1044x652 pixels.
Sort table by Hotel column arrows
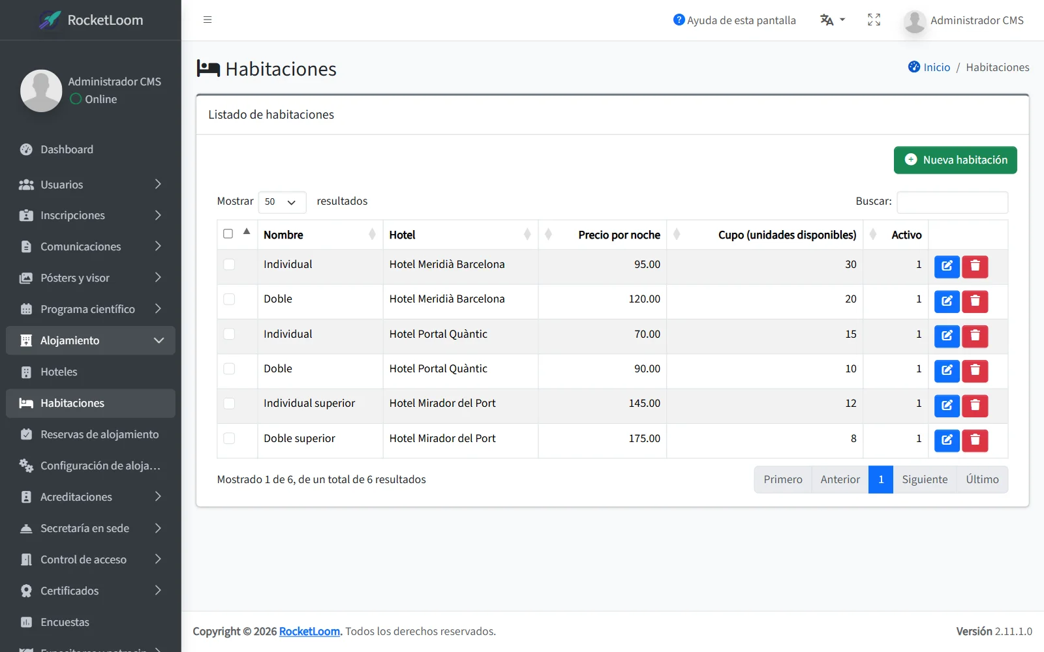coord(527,235)
